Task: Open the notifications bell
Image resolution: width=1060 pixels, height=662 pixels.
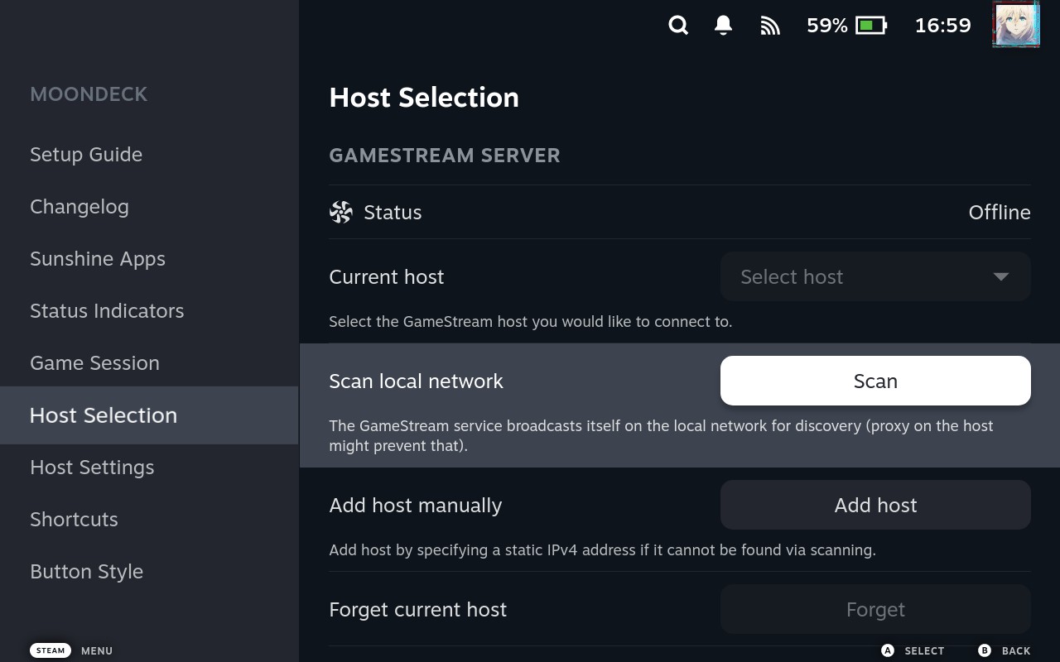Action: click(723, 26)
